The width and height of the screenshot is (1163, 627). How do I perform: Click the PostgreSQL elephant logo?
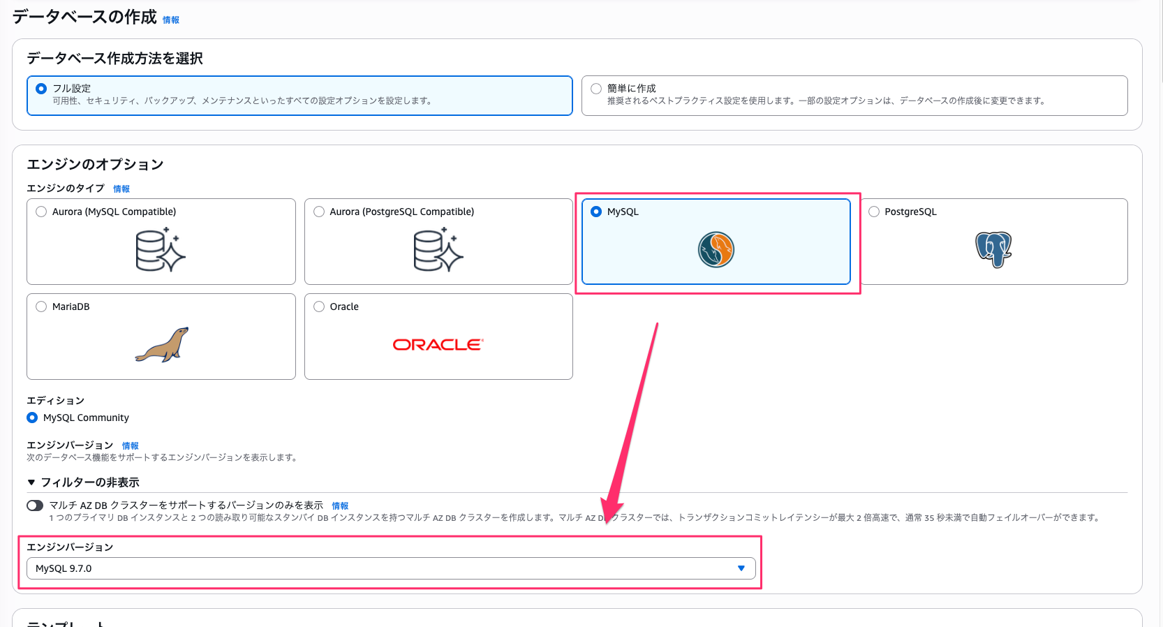(x=993, y=250)
